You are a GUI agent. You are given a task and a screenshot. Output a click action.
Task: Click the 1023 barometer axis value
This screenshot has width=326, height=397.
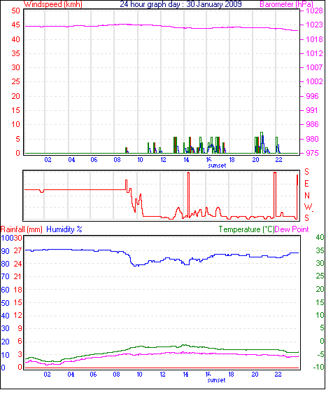click(x=314, y=25)
